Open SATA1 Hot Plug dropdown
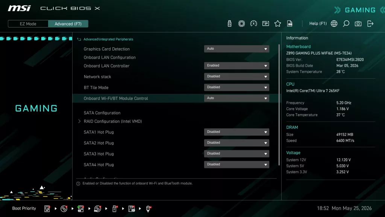 point(236,132)
